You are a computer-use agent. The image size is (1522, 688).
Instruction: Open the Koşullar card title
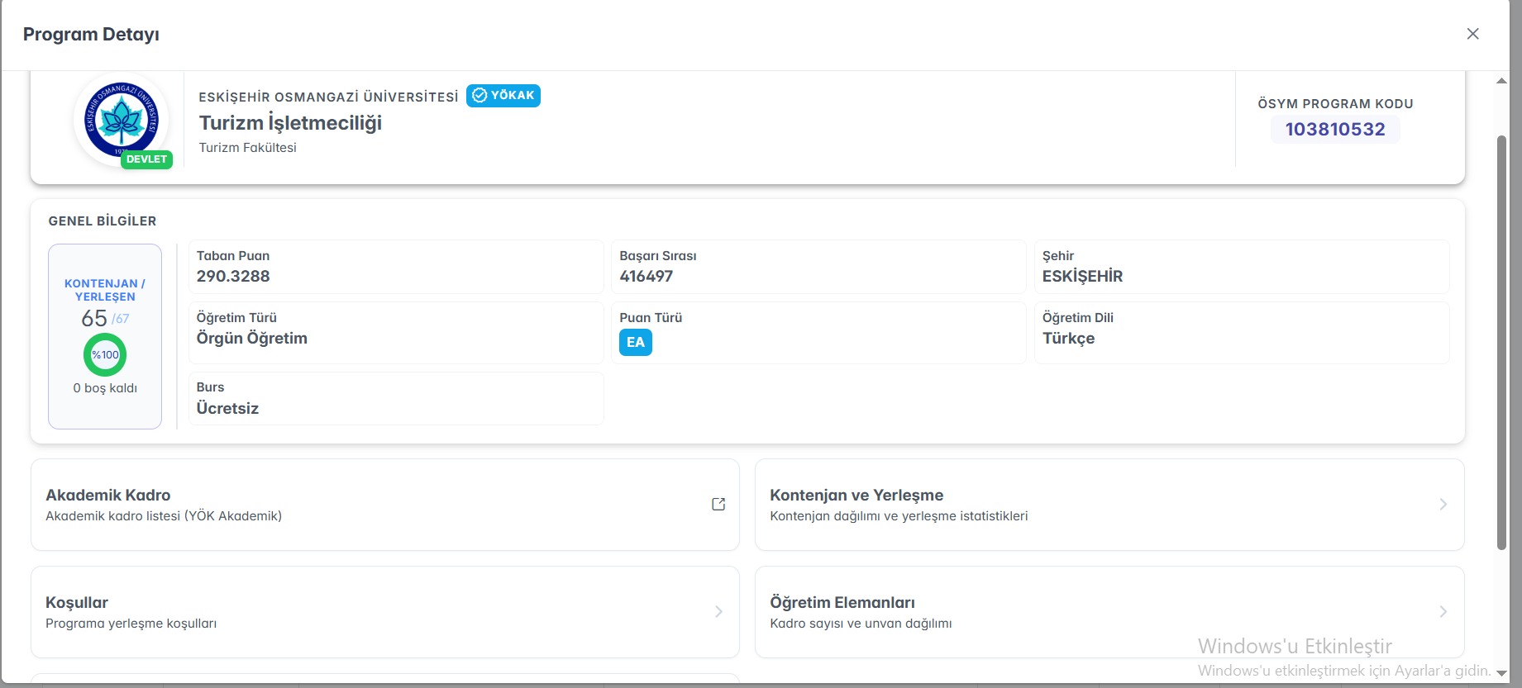click(x=77, y=602)
